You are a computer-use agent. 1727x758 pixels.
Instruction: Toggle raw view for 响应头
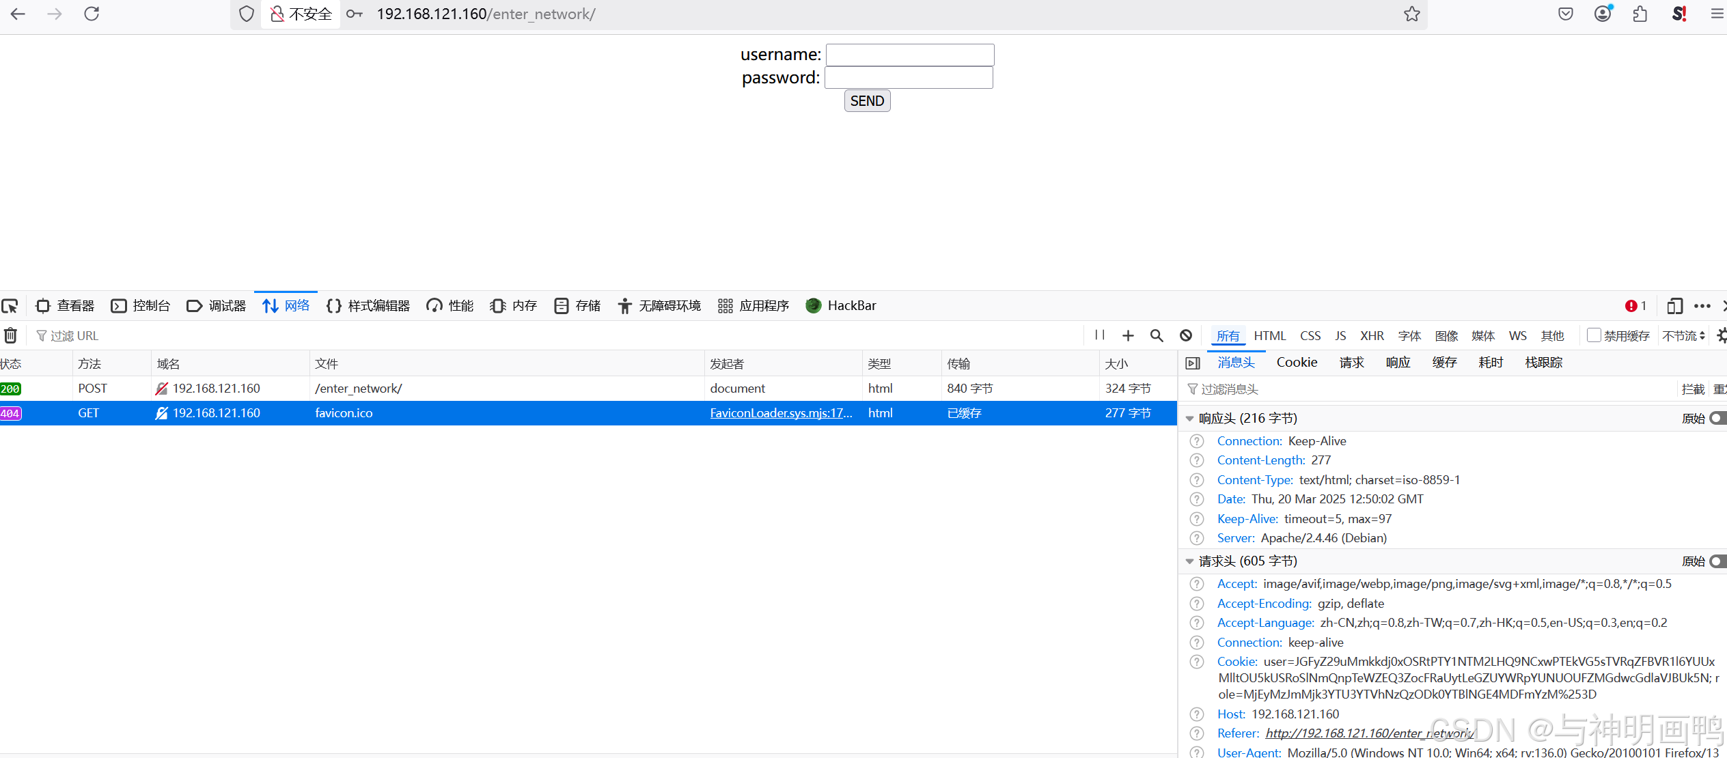1717,419
